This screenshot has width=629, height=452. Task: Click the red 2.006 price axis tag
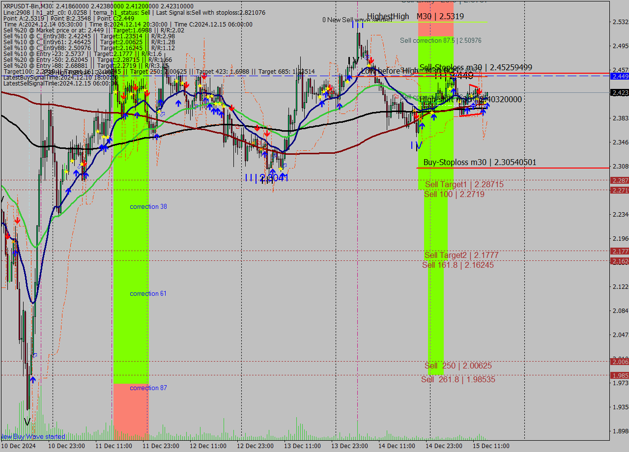click(619, 362)
